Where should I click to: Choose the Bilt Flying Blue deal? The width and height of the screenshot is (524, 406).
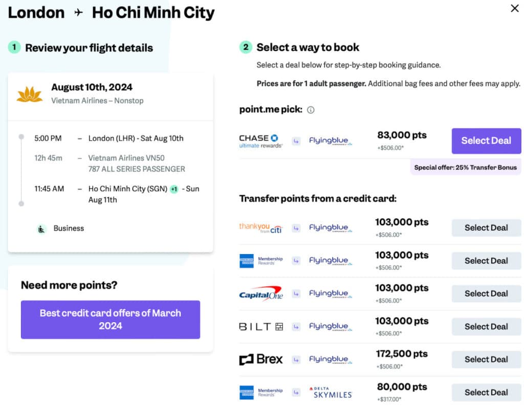pyautogui.click(x=486, y=326)
